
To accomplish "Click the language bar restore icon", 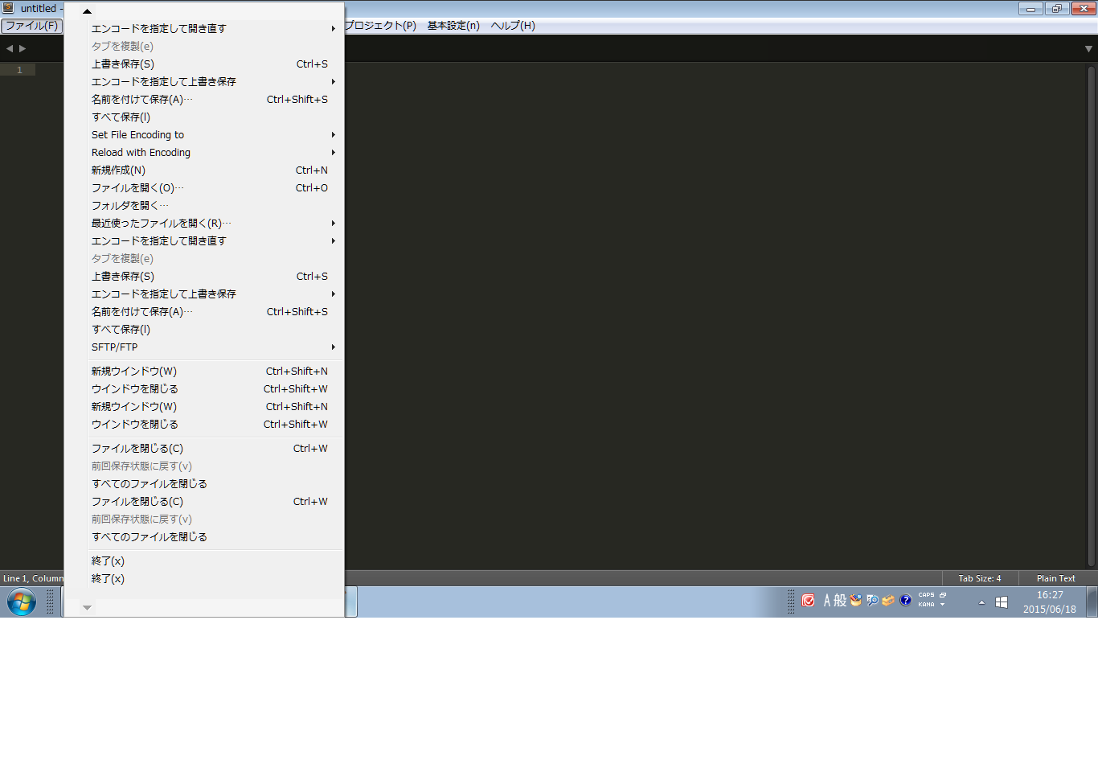I will click(x=943, y=595).
